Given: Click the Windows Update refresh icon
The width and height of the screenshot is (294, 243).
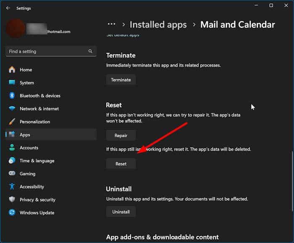Looking at the screenshot, I should point(12,212).
